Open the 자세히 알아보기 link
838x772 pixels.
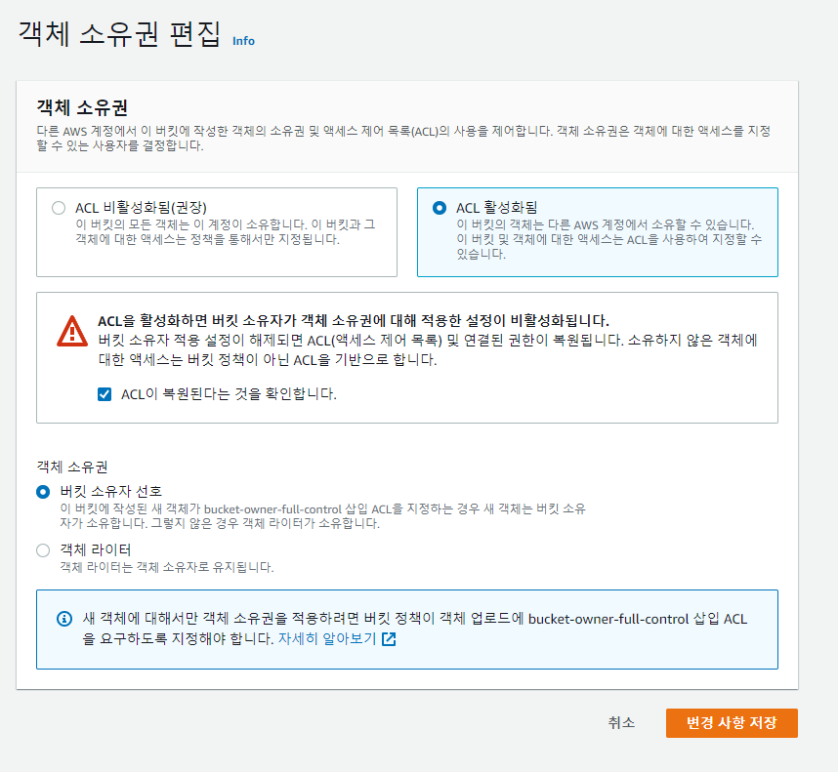pos(327,638)
